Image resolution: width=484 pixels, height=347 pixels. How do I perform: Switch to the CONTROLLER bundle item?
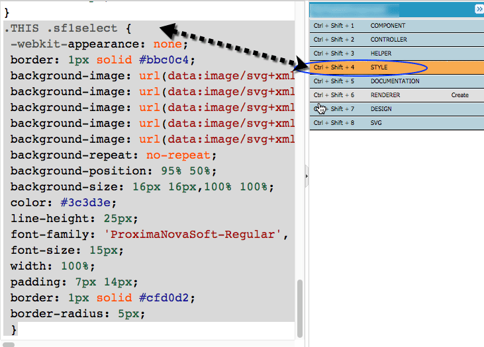(x=389, y=40)
